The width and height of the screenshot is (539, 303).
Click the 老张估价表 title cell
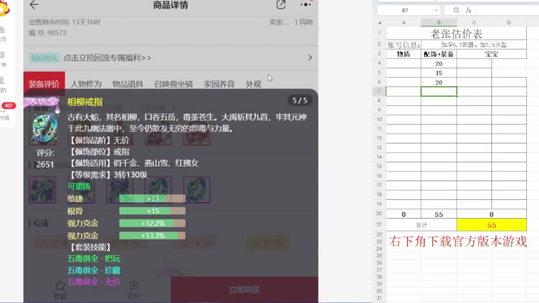pos(456,34)
